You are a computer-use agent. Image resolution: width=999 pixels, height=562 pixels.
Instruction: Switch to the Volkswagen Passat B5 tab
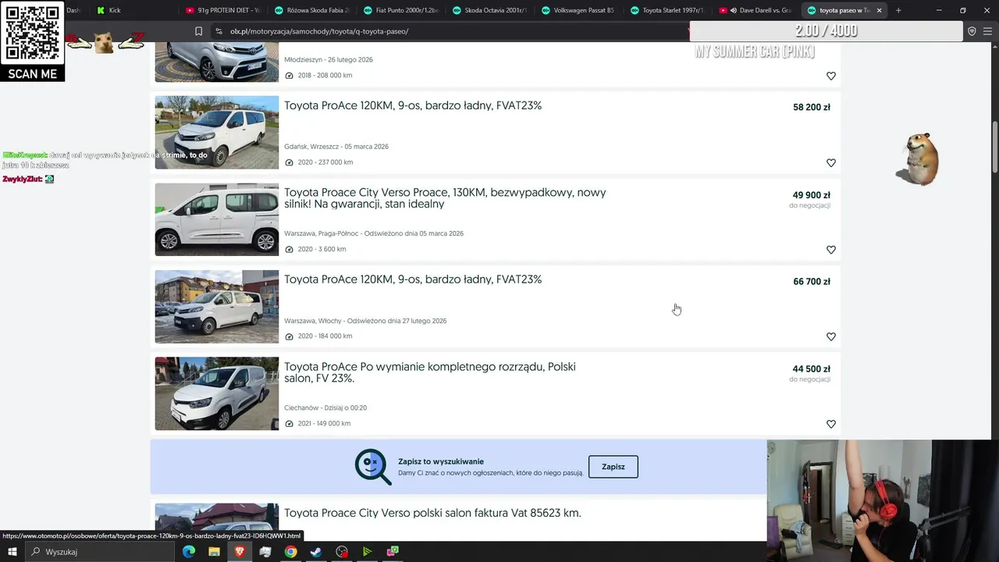[x=579, y=10]
